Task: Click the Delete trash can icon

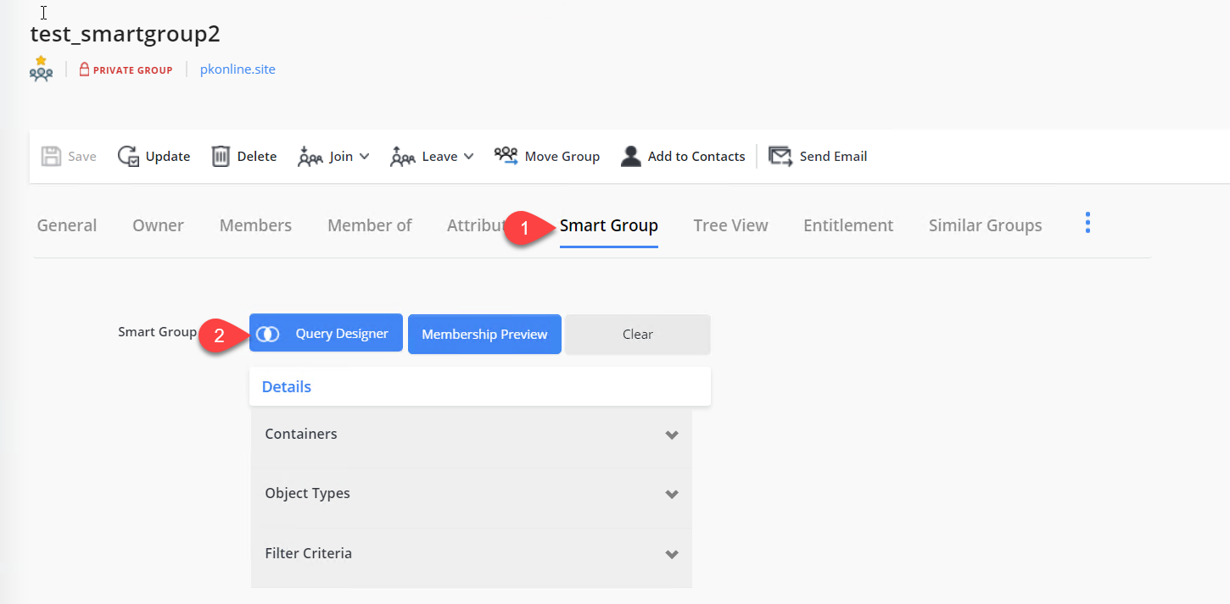Action: (221, 155)
